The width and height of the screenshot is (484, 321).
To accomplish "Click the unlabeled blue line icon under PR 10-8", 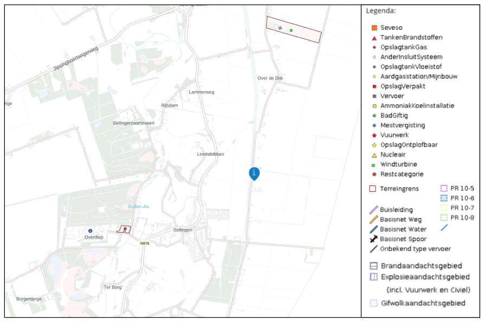I will 444,228.
